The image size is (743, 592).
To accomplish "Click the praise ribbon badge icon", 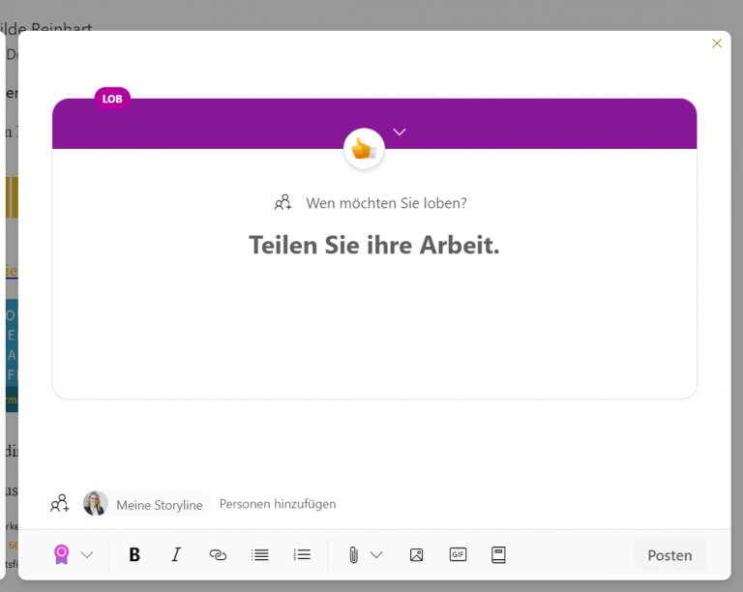I will point(61,554).
